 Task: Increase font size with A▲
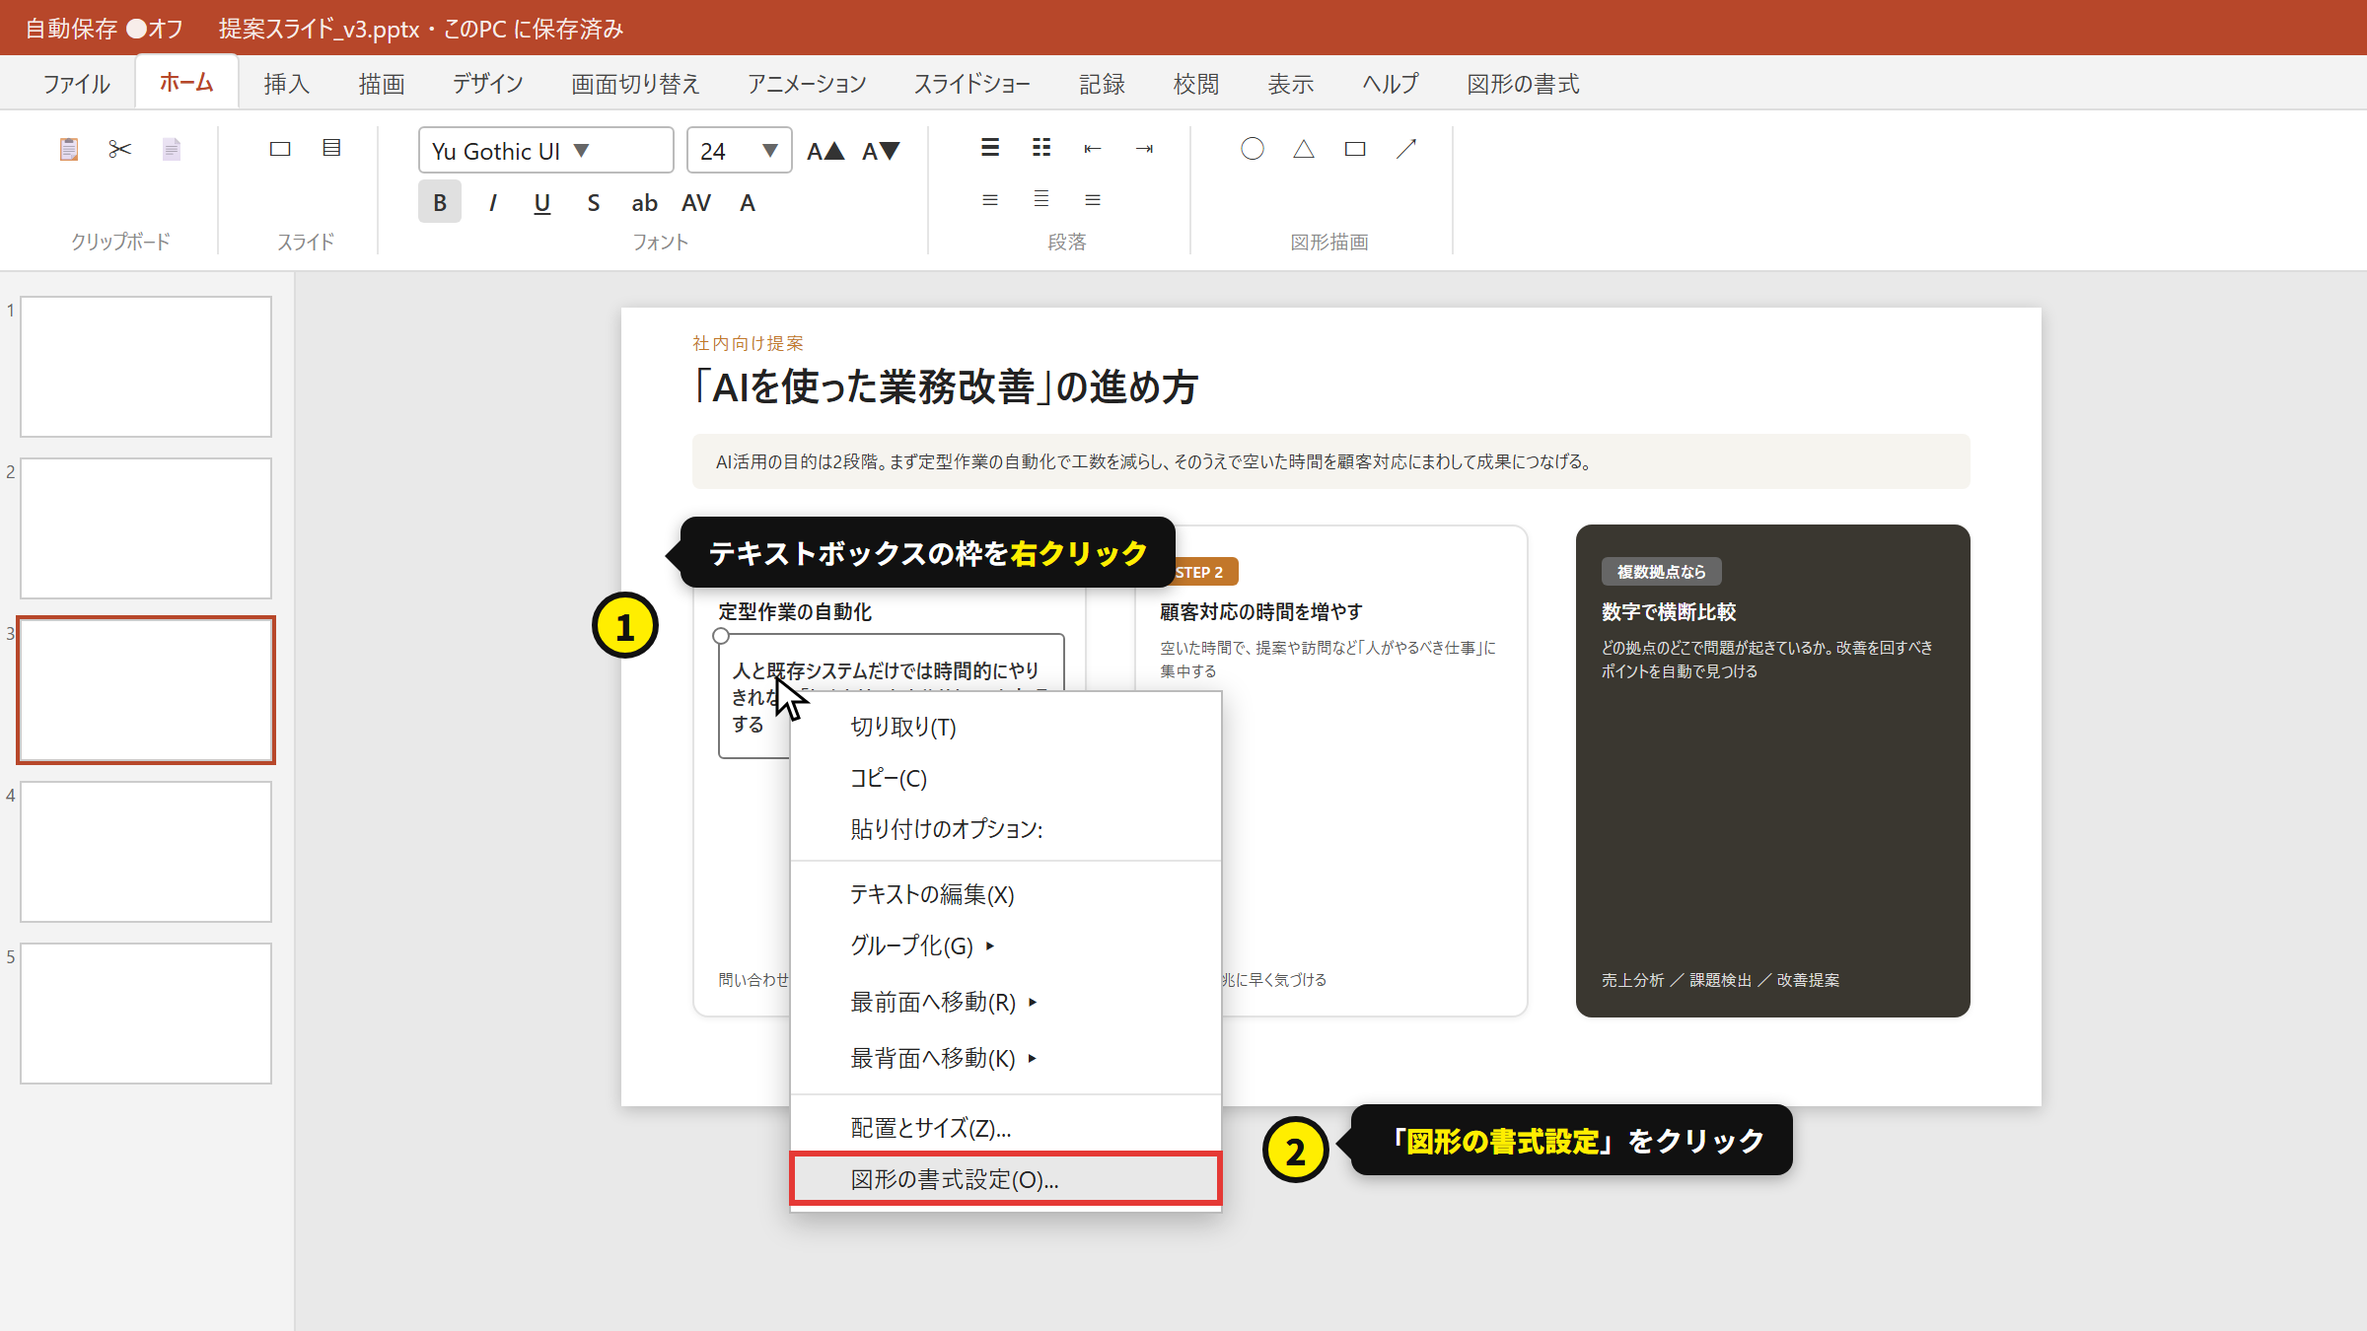coord(825,151)
